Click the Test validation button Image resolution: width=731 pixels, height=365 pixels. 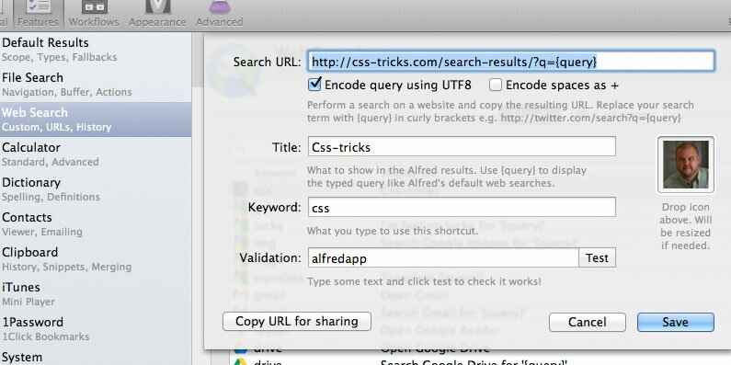(x=597, y=257)
